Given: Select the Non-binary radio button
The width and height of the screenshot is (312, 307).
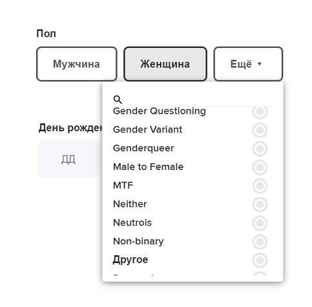Looking at the screenshot, I should pyautogui.click(x=260, y=242).
